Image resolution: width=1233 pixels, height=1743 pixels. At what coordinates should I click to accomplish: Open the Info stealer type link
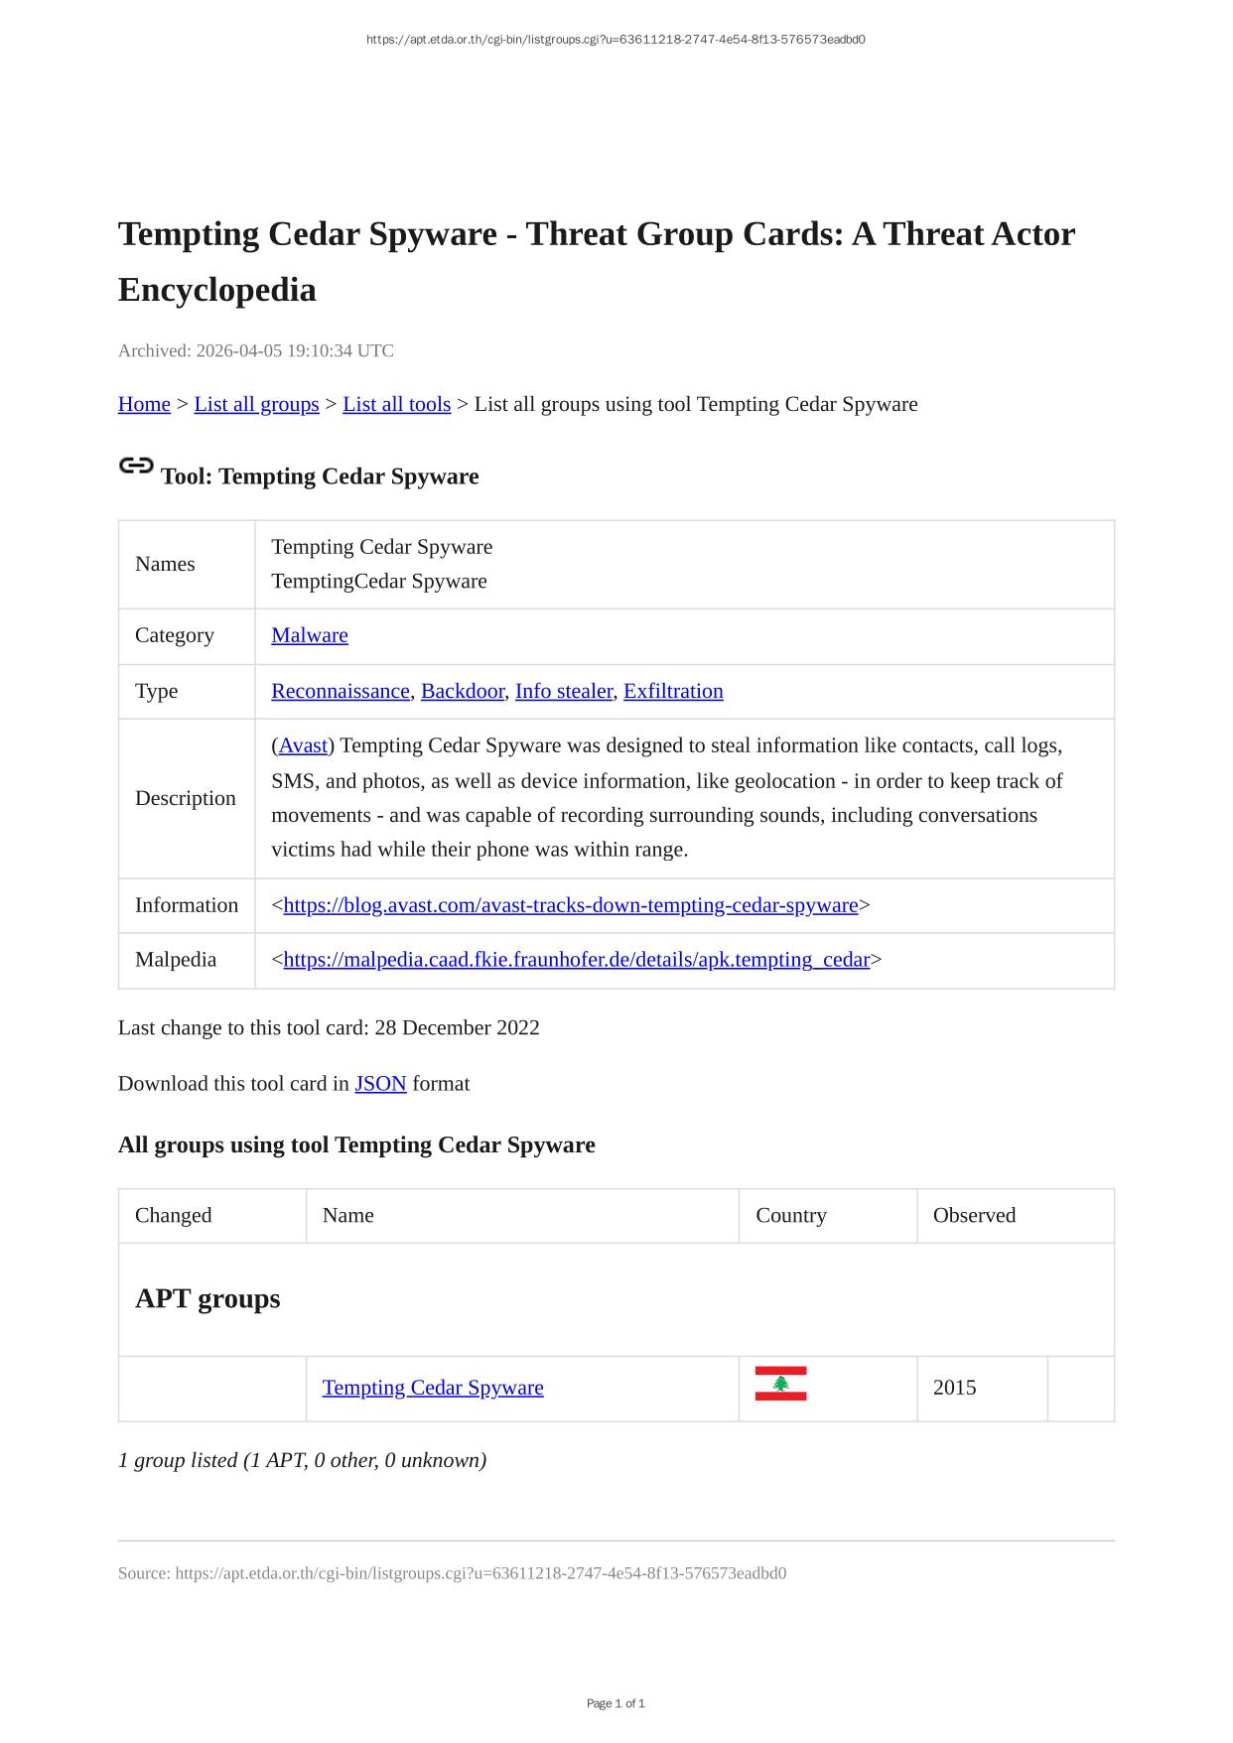pos(563,691)
